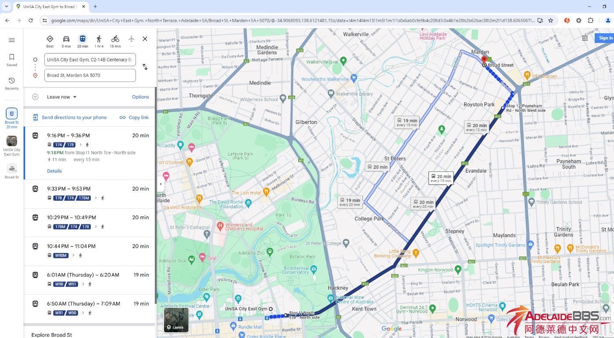Viewport: 614px width, 338px height.
Task: Choose the 20 min every 12 min route label
Action: pyautogui.click(x=477, y=127)
